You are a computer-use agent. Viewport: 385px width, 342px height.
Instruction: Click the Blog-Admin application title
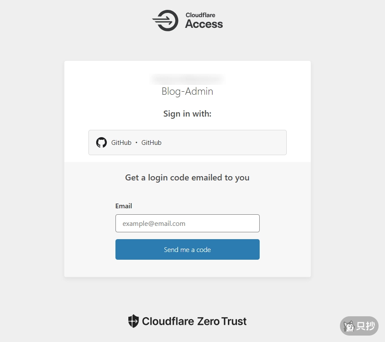tap(187, 91)
